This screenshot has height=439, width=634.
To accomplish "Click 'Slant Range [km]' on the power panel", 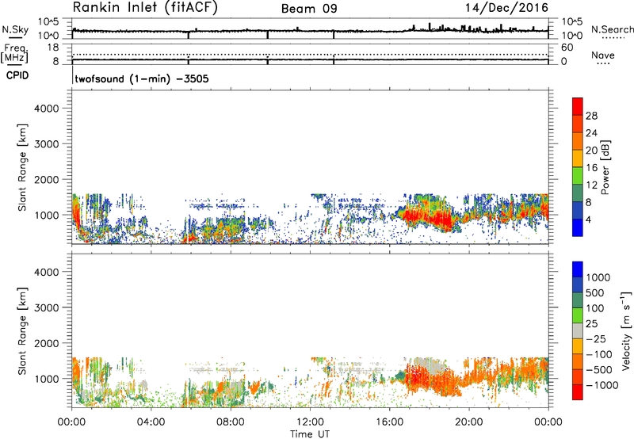I will pyautogui.click(x=22, y=167).
